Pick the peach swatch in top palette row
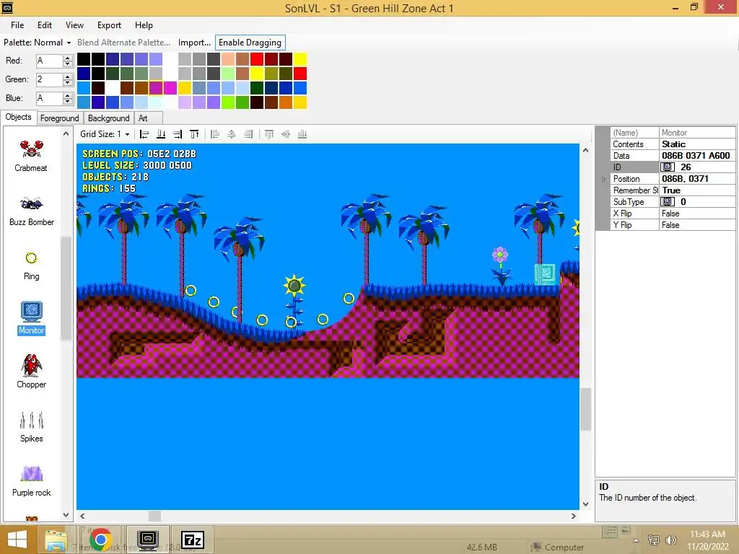This screenshot has height=554, width=739. click(228, 59)
